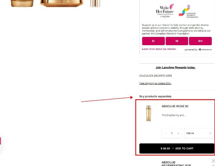Click Join Lancôme Rewards today link
This screenshot has width=215, height=166.
[176, 67]
